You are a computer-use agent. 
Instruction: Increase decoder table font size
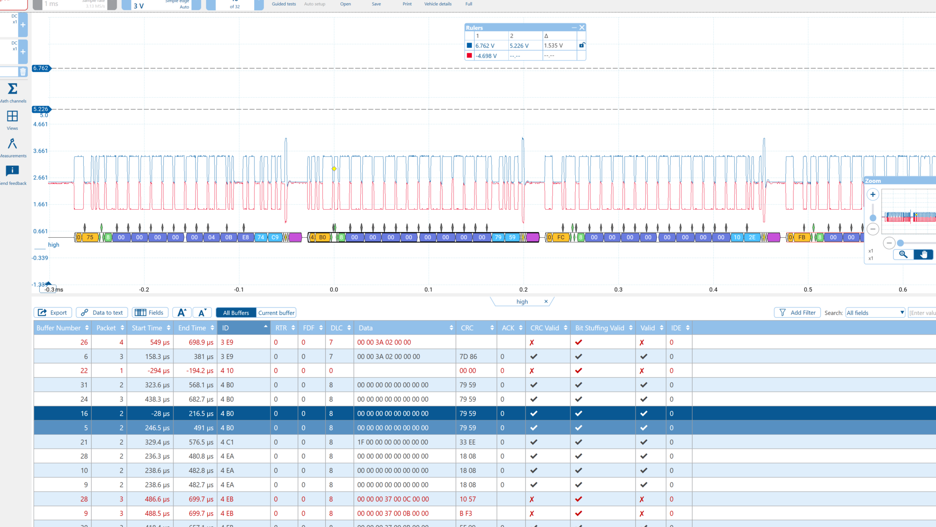(182, 313)
